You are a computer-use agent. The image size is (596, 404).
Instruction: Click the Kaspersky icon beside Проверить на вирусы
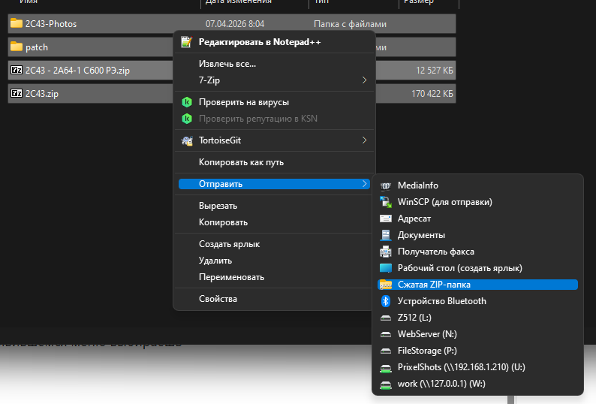coord(187,102)
